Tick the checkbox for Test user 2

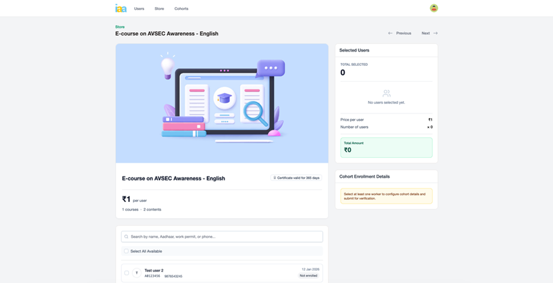pos(126,272)
